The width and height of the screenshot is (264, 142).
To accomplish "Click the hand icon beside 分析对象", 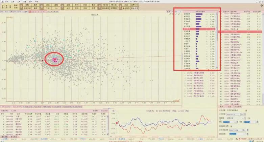I will pos(246,110).
